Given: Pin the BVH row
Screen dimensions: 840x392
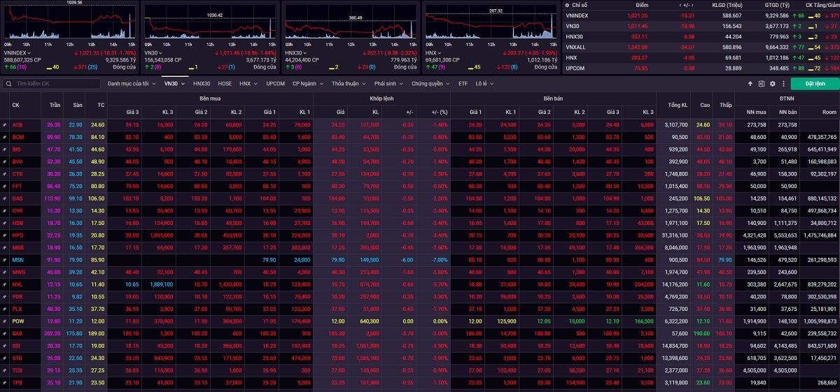Looking at the screenshot, I should pyautogui.click(x=4, y=161).
